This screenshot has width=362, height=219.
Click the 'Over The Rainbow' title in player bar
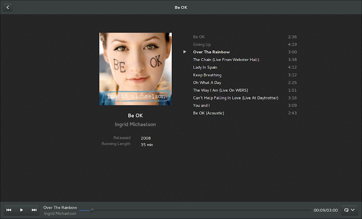pos(60,207)
